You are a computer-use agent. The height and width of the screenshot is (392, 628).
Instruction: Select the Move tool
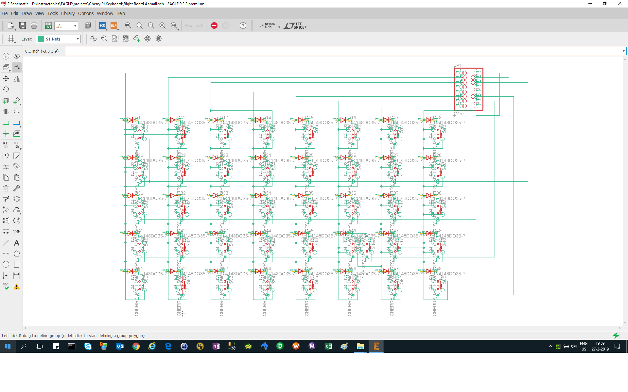coord(6,79)
